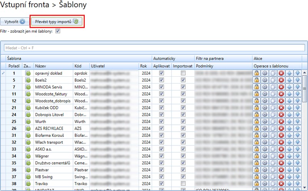This screenshot has height=191, width=308.
Task: Uncheck the 'zobrazit jen mé šablony' filter
Action: [58, 31]
